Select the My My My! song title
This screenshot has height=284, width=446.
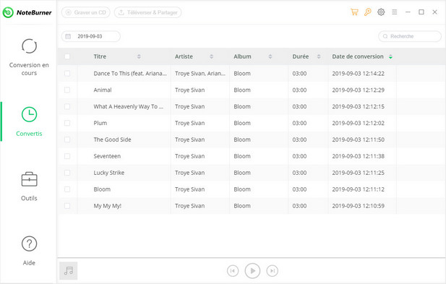(x=107, y=206)
